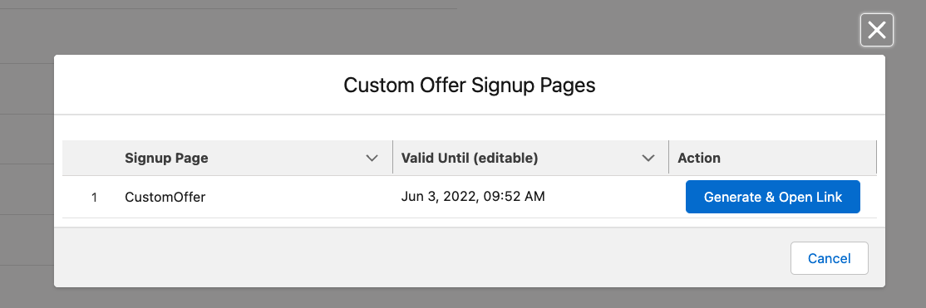This screenshot has width=926, height=308.
Task: Select row number 1 cell
Action: tap(95, 197)
